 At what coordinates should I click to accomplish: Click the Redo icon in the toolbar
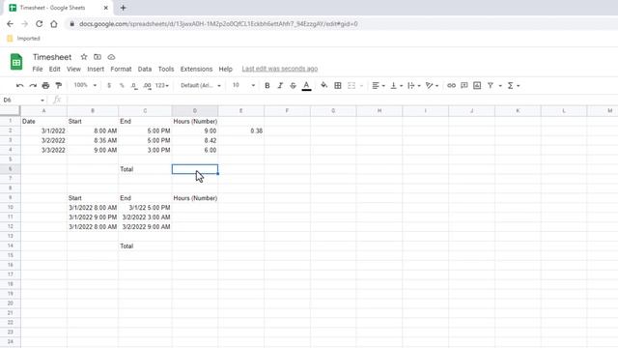[x=33, y=86]
